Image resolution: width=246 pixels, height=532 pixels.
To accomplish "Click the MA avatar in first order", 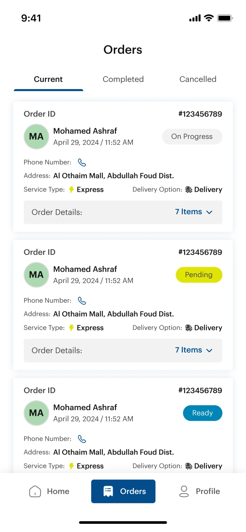I will tap(36, 136).
